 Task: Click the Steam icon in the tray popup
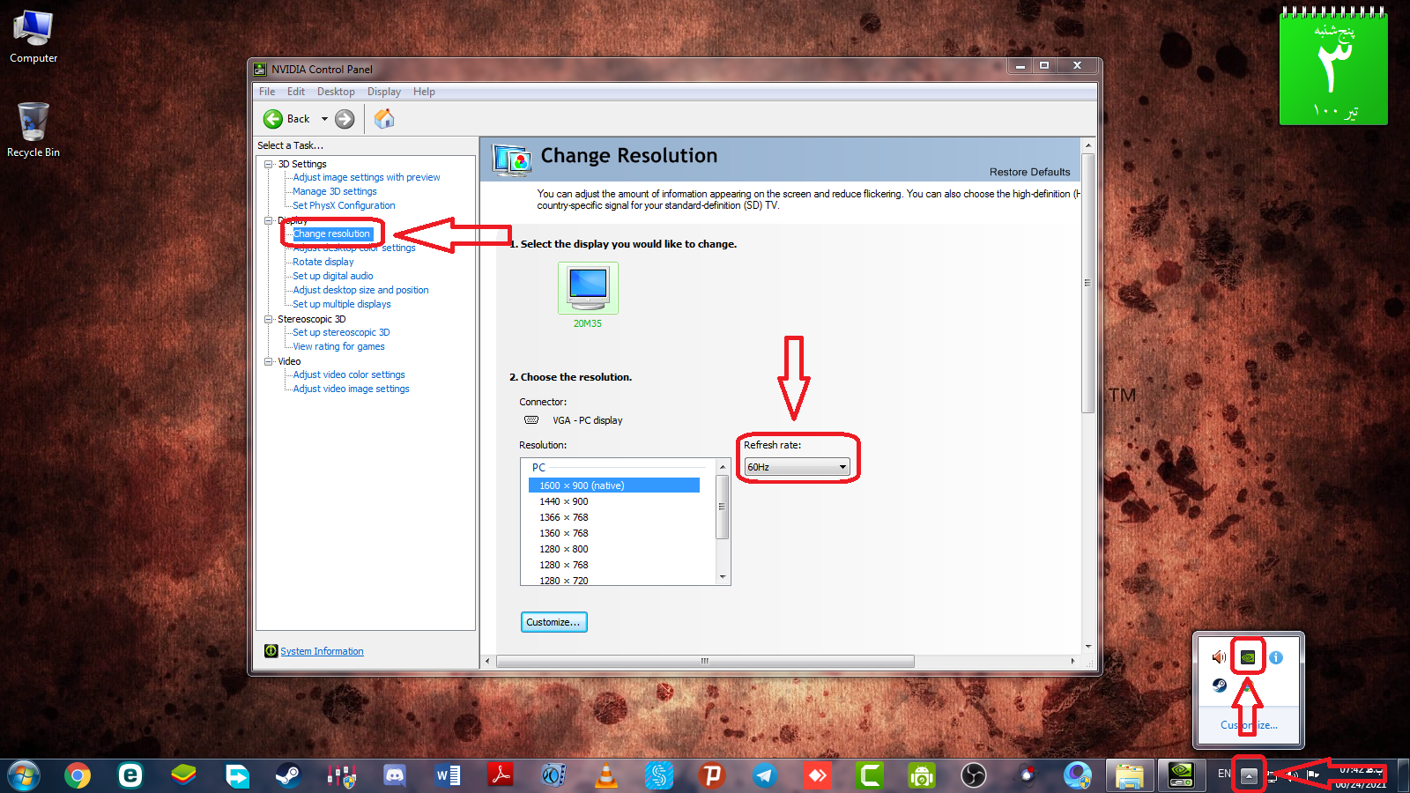coord(1220,686)
